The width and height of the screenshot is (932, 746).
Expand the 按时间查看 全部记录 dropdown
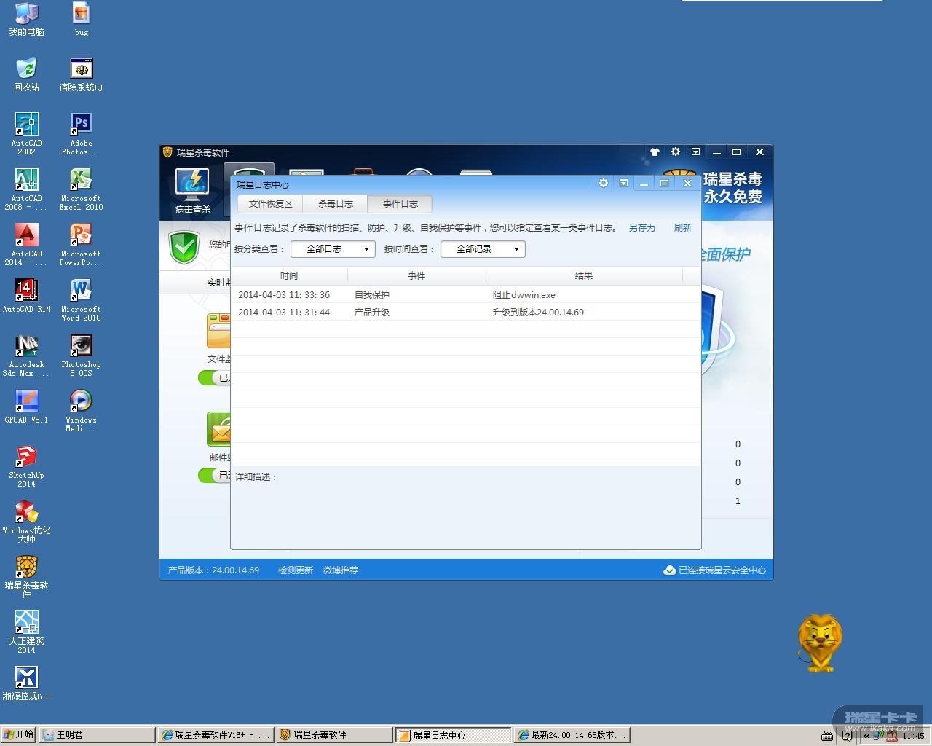[483, 249]
